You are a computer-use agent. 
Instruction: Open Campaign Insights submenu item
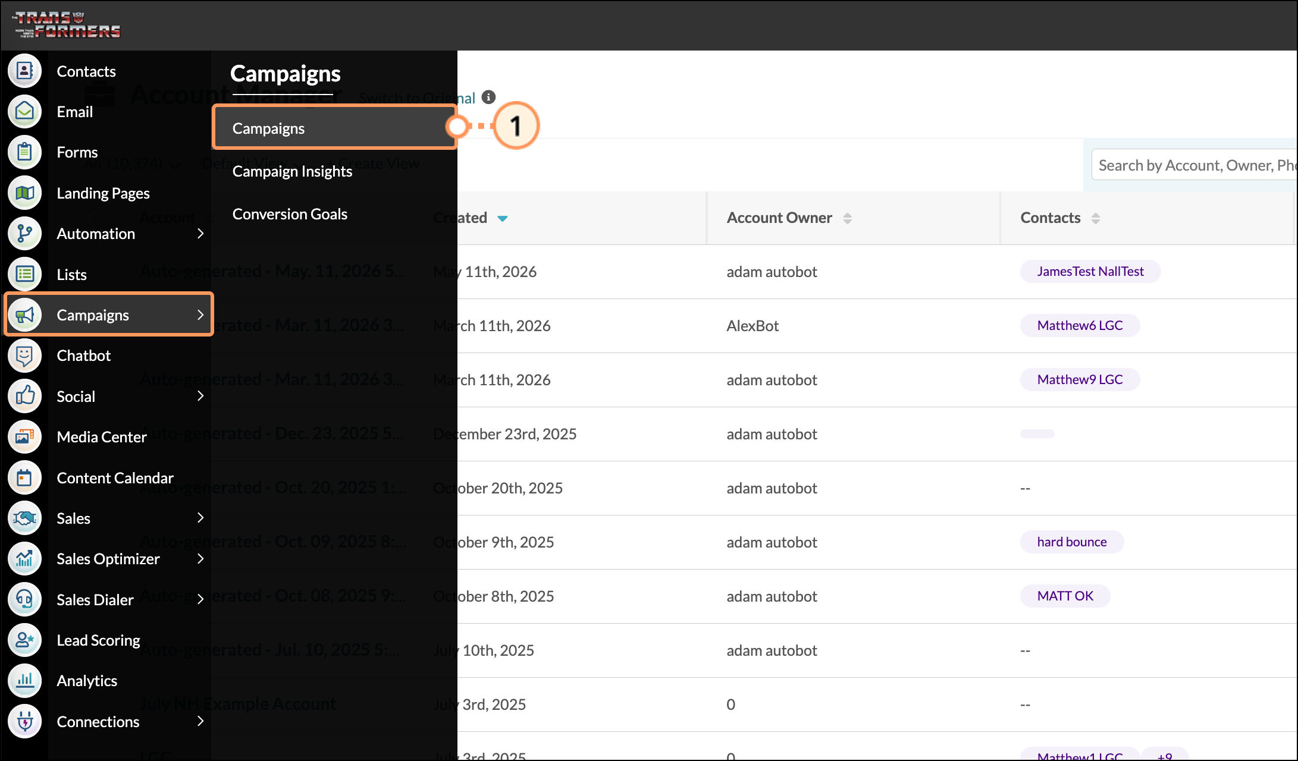click(292, 171)
